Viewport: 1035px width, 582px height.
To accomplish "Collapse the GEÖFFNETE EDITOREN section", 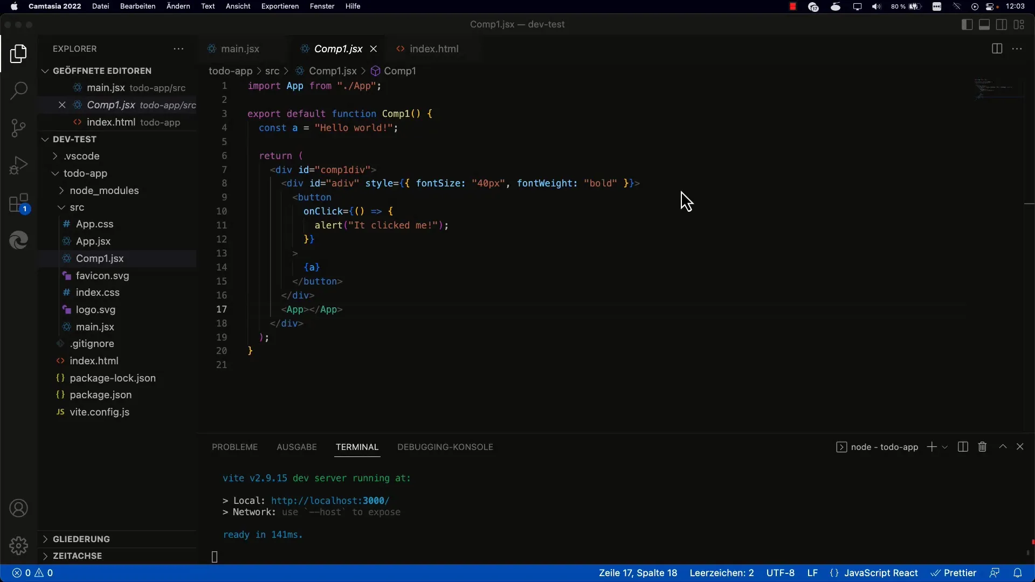I will (45, 71).
